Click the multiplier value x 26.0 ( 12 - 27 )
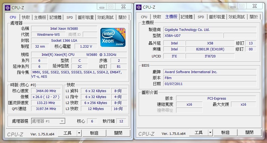 [x=46, y=97]
